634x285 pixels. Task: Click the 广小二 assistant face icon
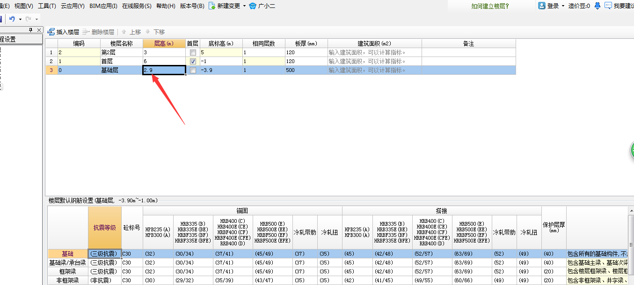pos(253,6)
